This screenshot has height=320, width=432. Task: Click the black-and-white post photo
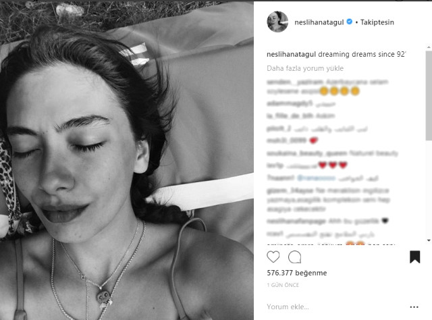pos(127,161)
